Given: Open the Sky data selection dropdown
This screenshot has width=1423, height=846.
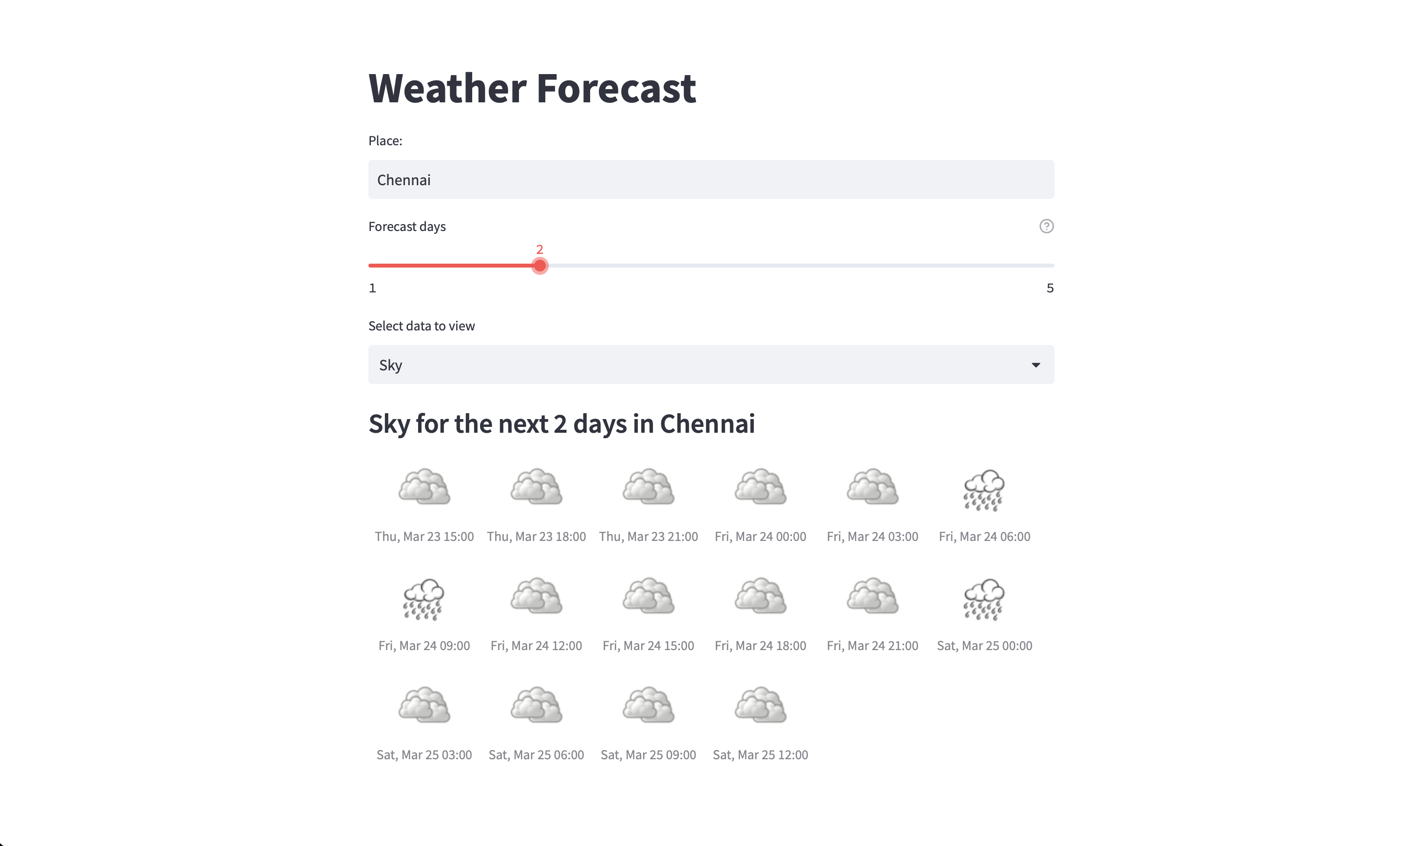Looking at the screenshot, I should (x=711, y=365).
